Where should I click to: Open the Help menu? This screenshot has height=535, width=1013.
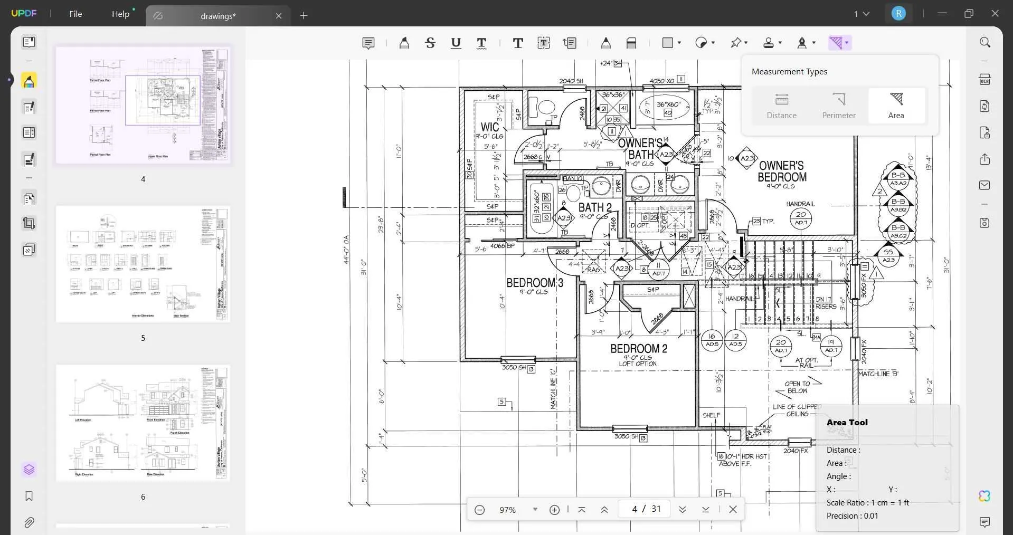tap(120, 14)
